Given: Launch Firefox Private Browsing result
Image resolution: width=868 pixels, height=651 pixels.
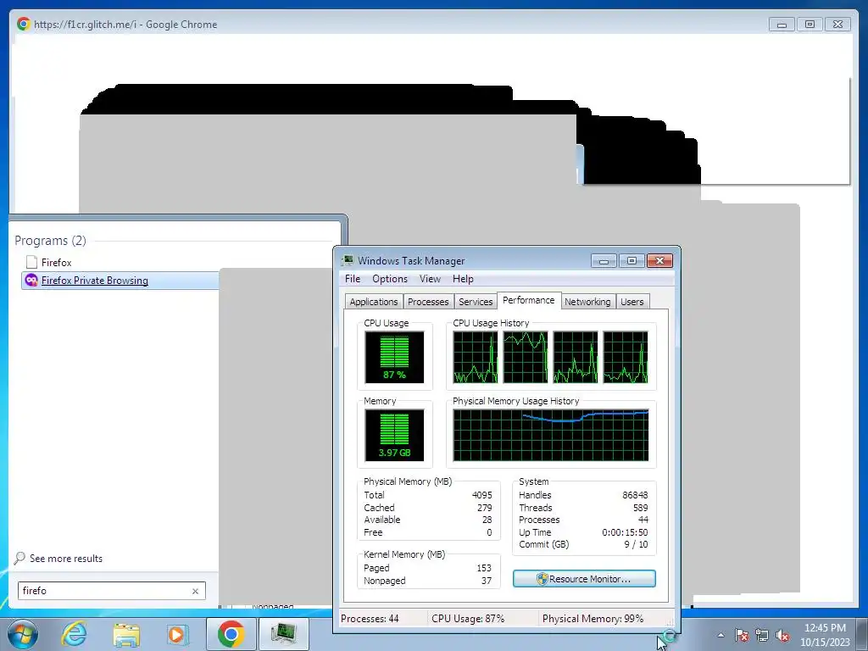Looking at the screenshot, I should 95,281.
